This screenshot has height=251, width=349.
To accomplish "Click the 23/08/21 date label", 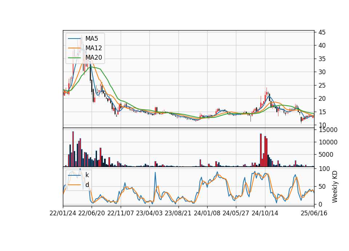I will click(x=178, y=213).
